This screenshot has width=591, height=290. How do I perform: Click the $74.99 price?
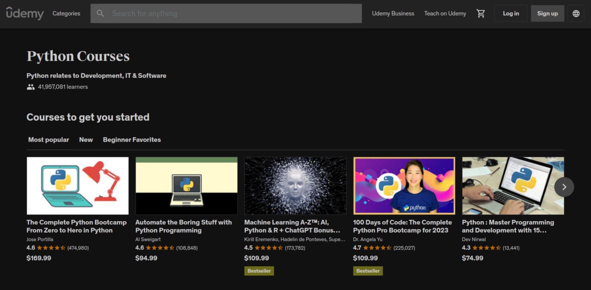point(473,258)
